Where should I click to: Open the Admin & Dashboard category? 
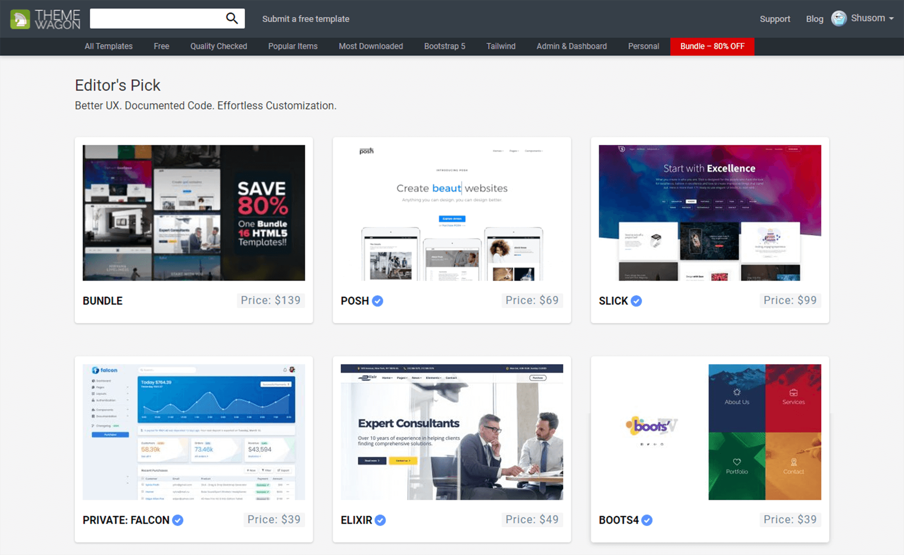click(571, 46)
